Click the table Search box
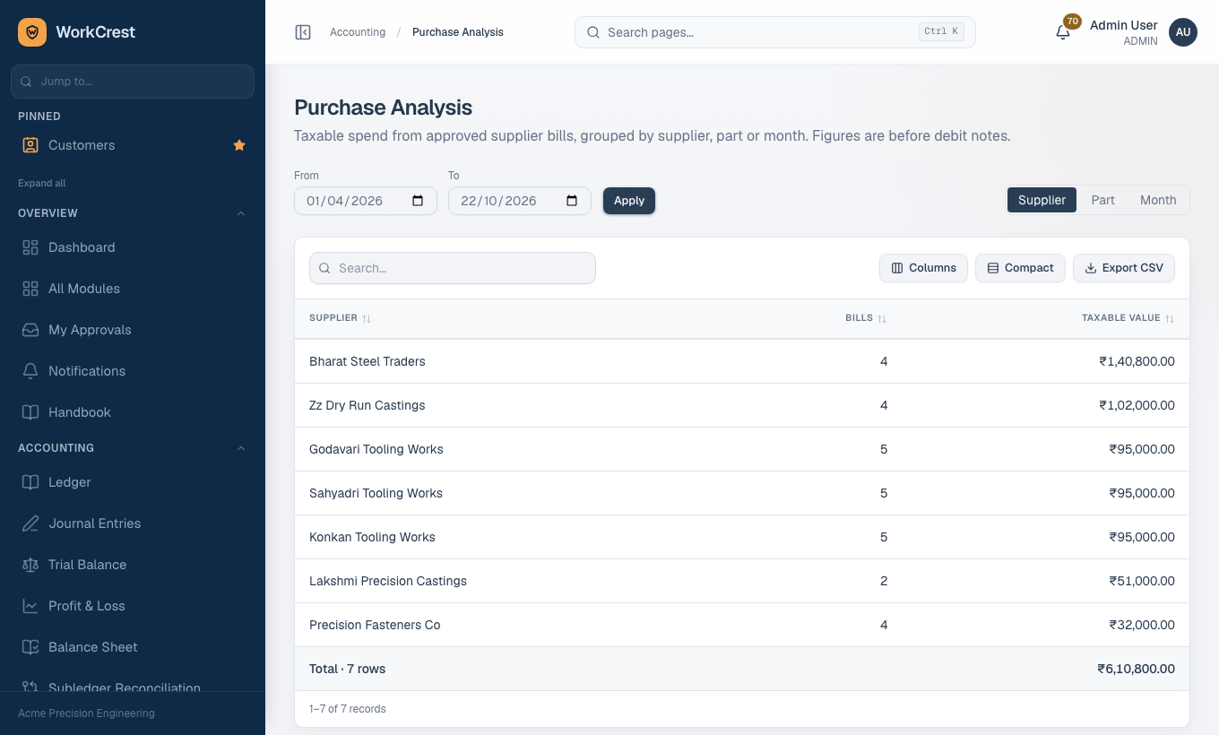This screenshot has height=735, width=1219. point(453,268)
